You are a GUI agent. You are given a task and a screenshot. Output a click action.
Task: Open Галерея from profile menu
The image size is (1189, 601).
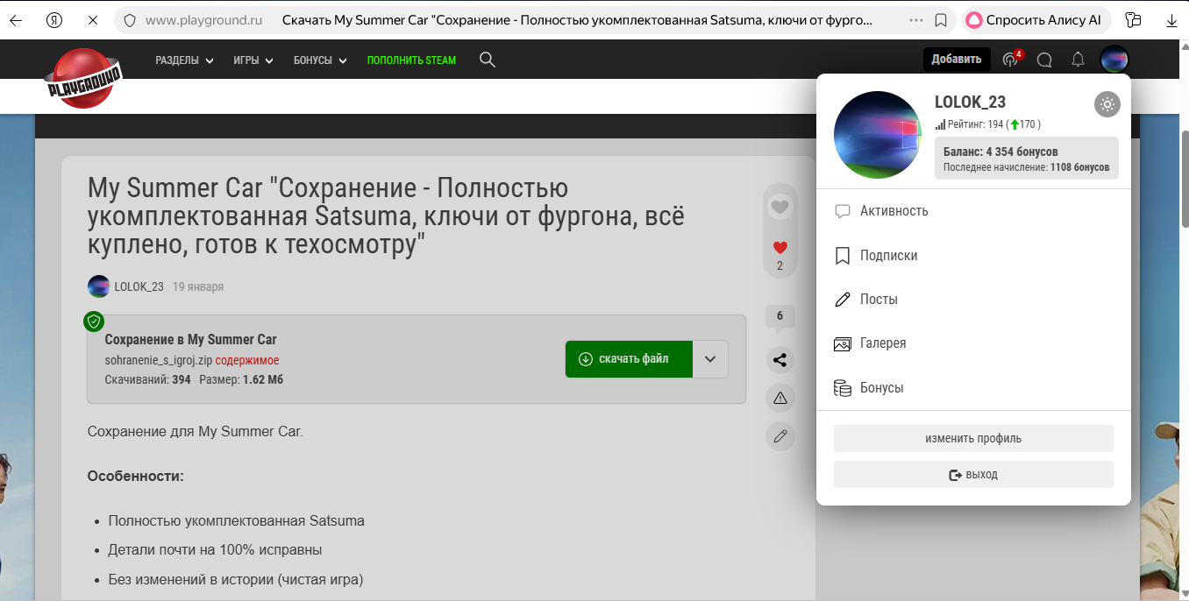pyautogui.click(x=882, y=343)
